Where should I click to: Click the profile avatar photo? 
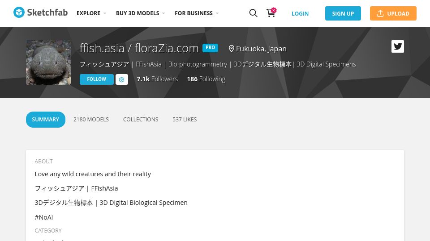[x=48, y=62]
